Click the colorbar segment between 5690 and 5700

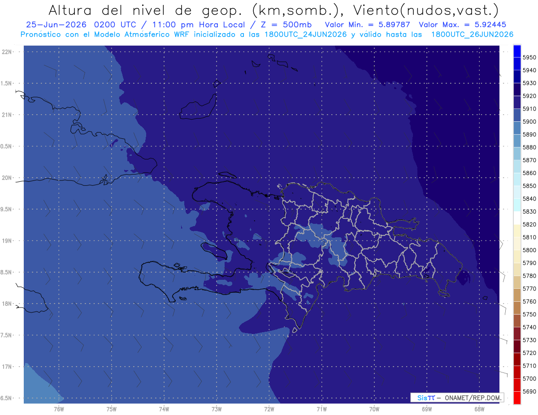point(517,385)
